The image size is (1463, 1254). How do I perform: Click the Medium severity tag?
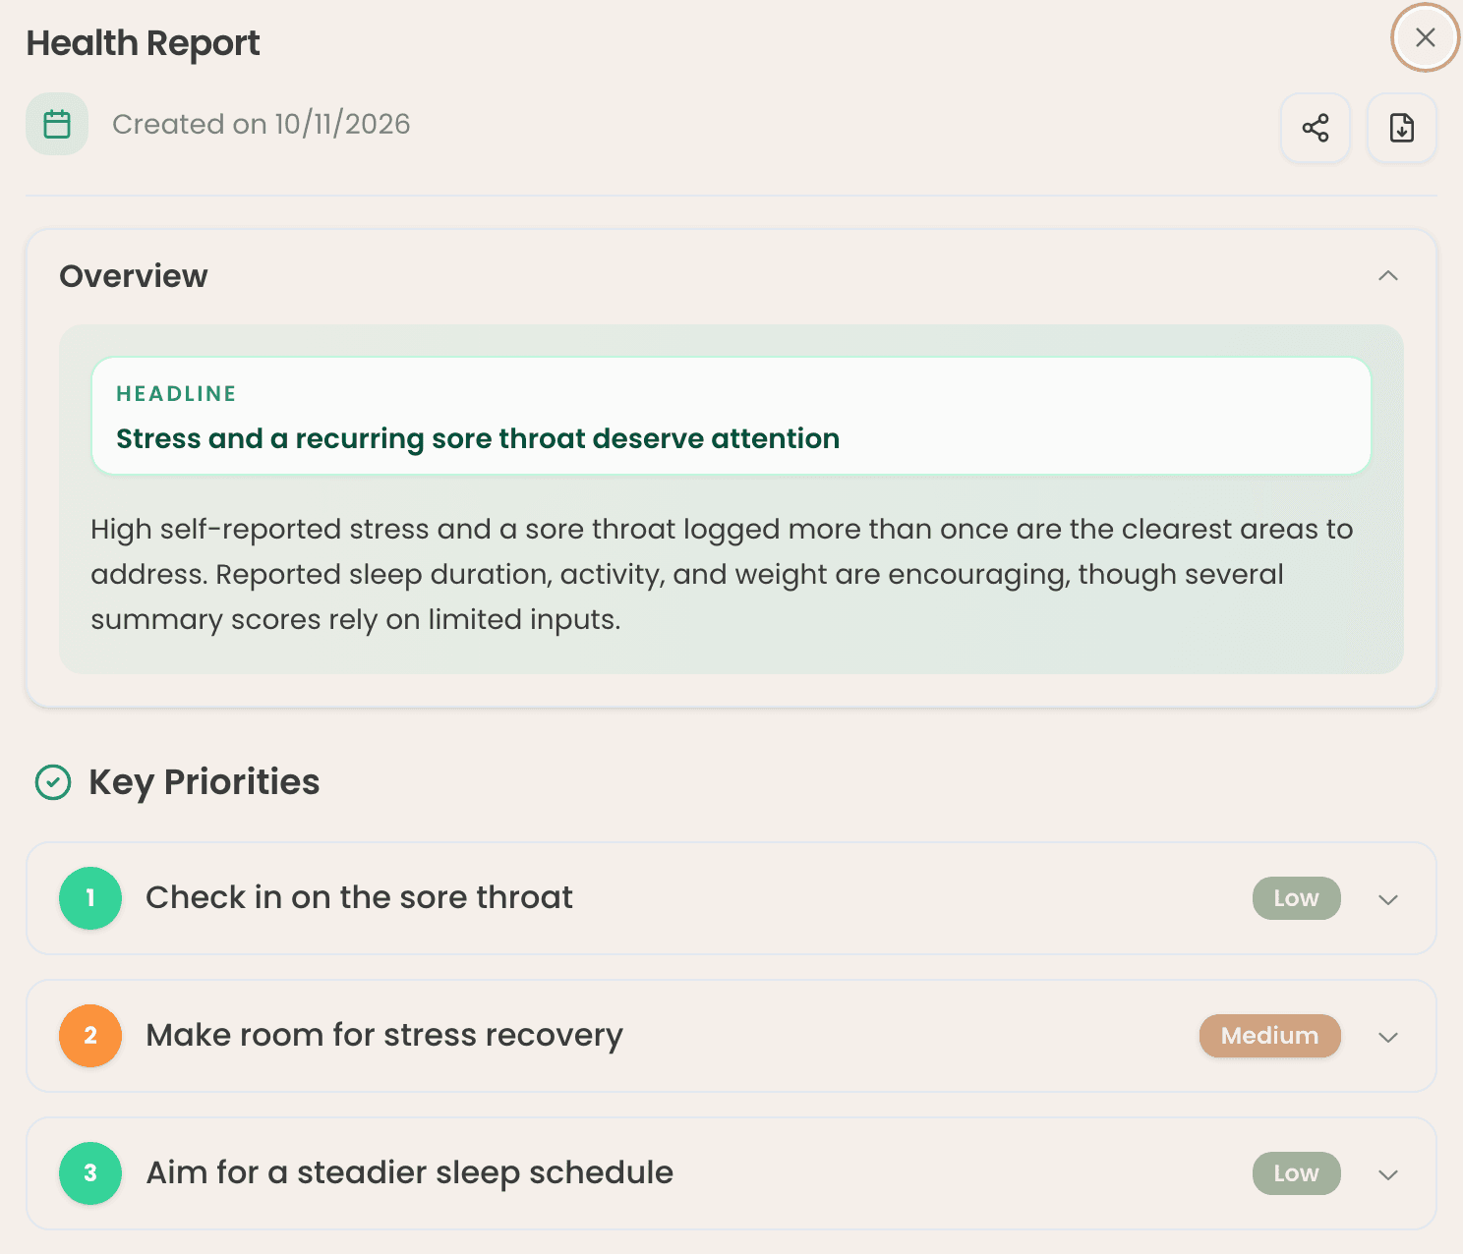click(x=1269, y=1036)
